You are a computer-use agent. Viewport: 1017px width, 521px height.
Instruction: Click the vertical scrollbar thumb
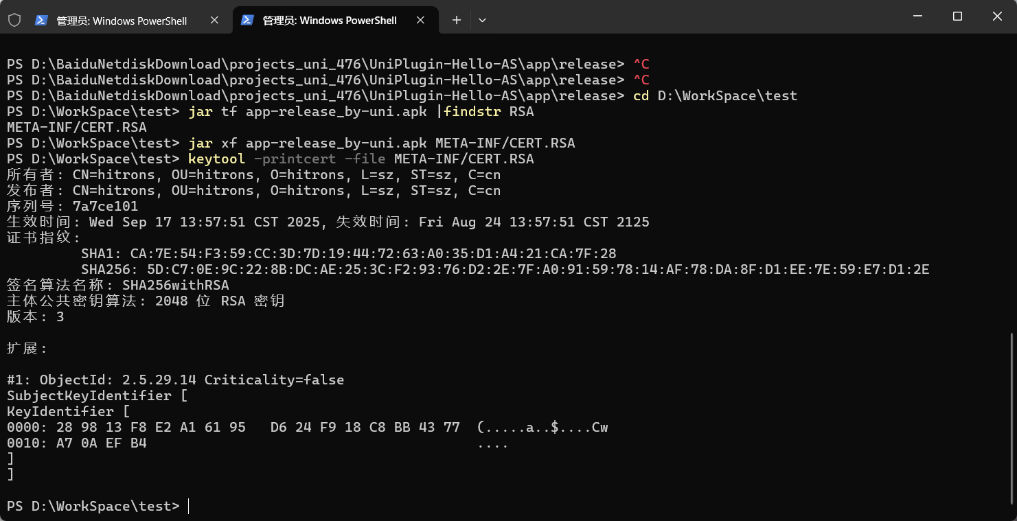pos(1012,417)
